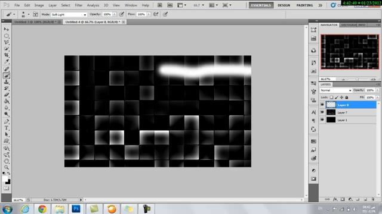The width and height of the screenshot is (382, 214).
Task: Toggle lock image pixels
Action: point(337,97)
